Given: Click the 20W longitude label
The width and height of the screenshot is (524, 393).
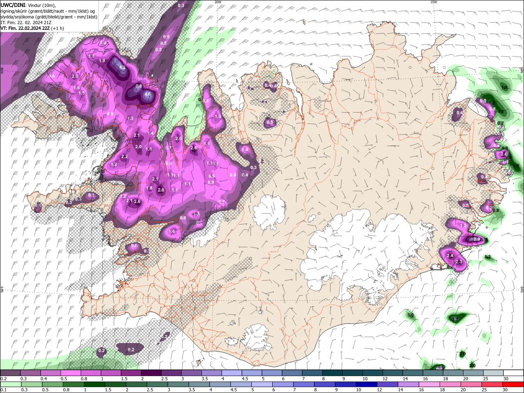Looking at the screenshot, I should [x=218, y=2].
